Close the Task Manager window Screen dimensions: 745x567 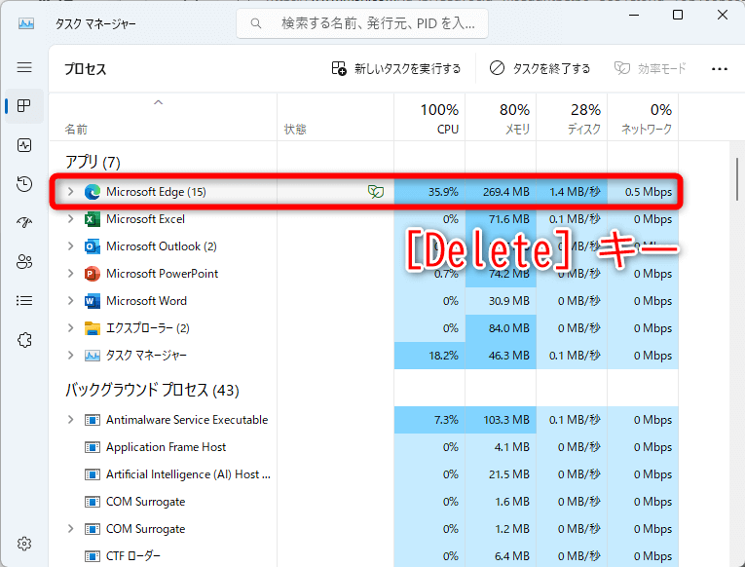click(723, 16)
